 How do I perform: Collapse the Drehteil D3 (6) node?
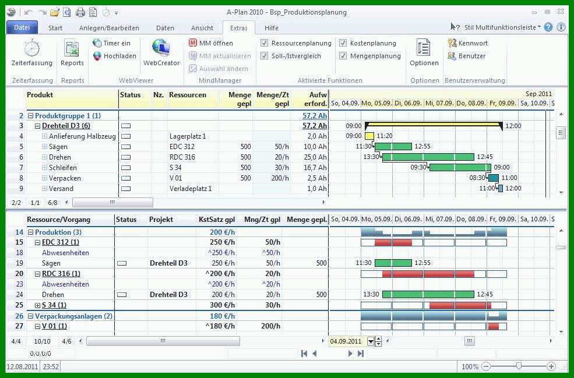(37, 126)
